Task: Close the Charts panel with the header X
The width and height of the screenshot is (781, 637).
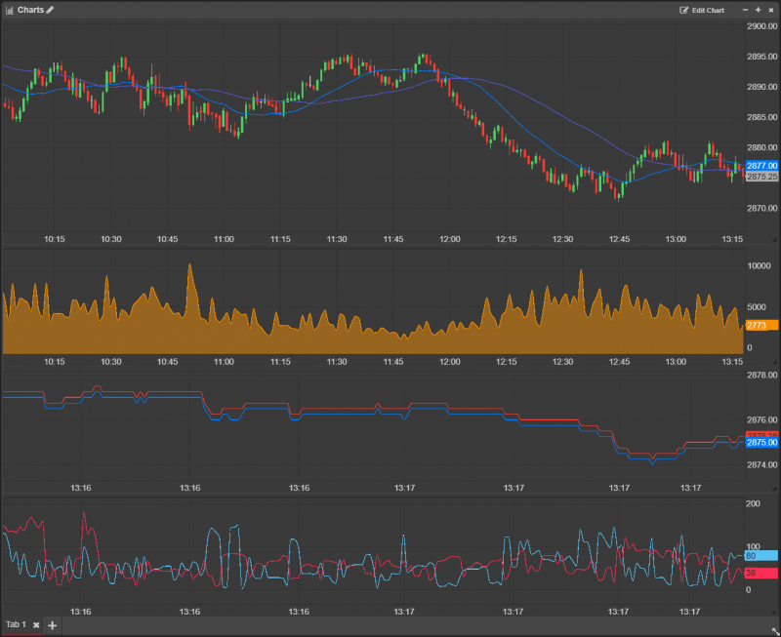Action: [770, 10]
